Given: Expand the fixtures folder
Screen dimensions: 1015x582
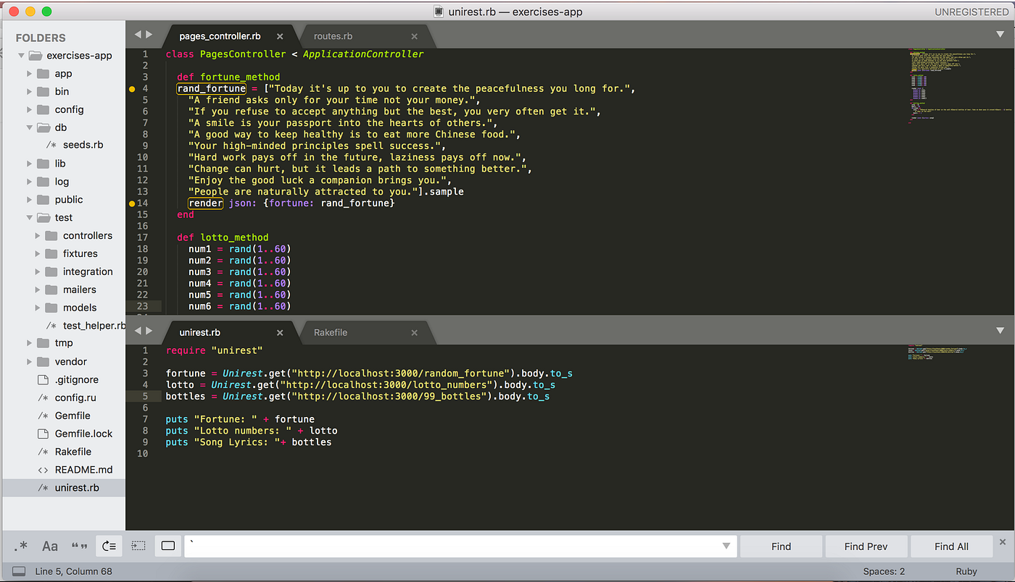Looking at the screenshot, I should click(x=38, y=254).
